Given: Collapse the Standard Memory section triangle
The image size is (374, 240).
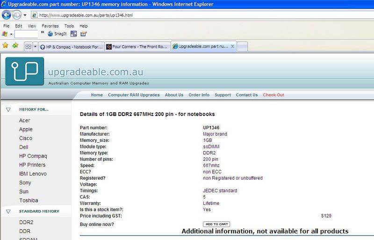Looking at the screenshot, I should [8, 211].
